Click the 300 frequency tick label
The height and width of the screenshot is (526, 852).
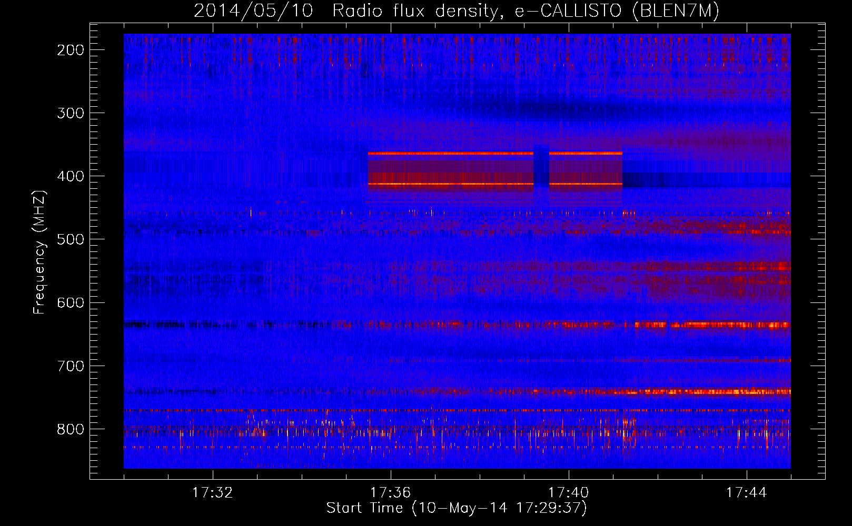coord(71,113)
